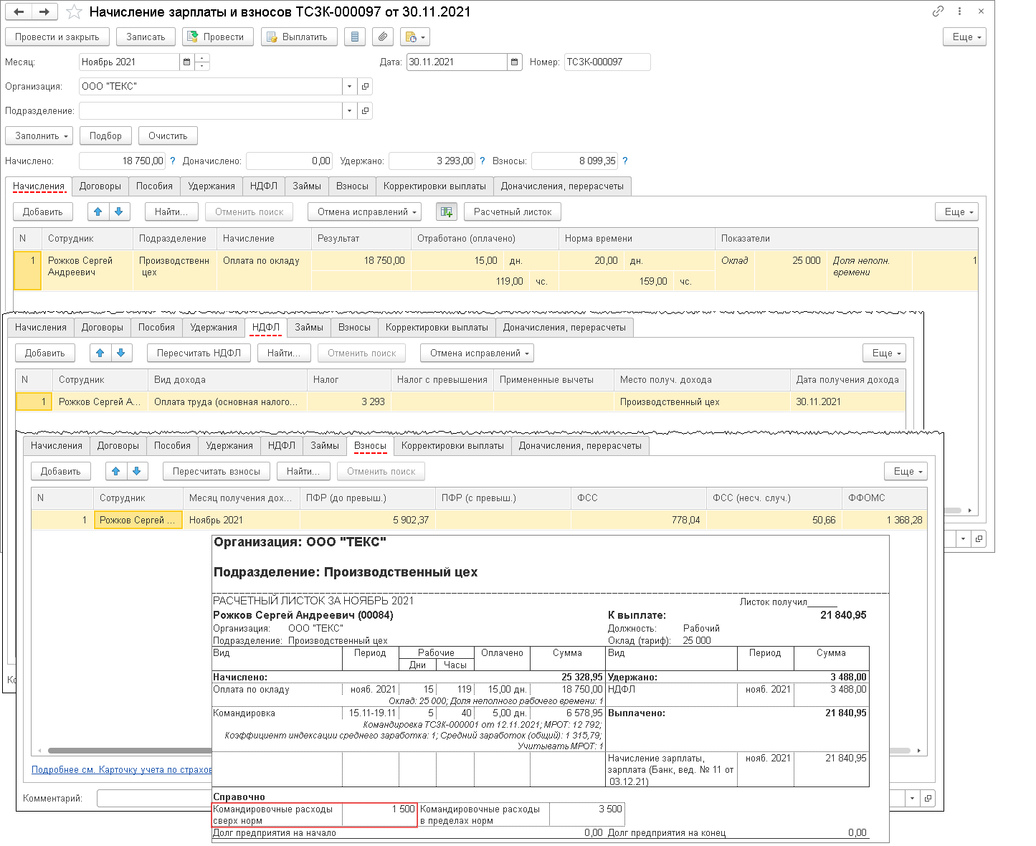
Task: Click the green table icon beside Расчетный листок
Action: (447, 211)
